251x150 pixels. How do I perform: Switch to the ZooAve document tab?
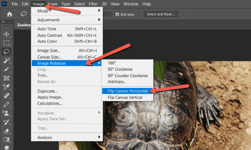click(24, 25)
